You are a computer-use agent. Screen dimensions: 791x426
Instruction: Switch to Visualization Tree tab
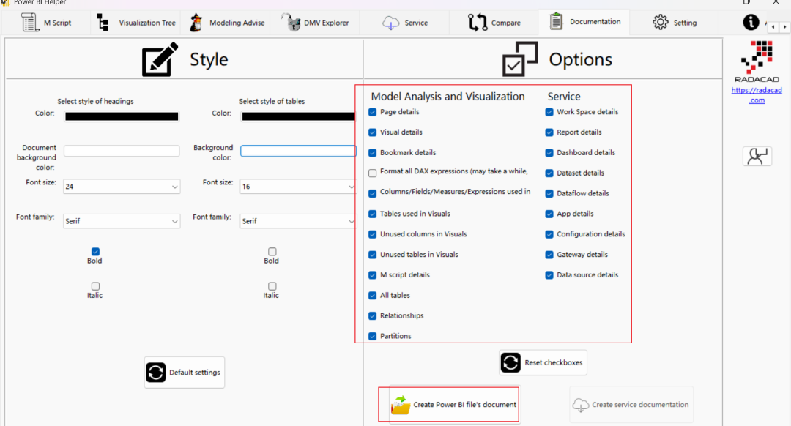tap(136, 23)
